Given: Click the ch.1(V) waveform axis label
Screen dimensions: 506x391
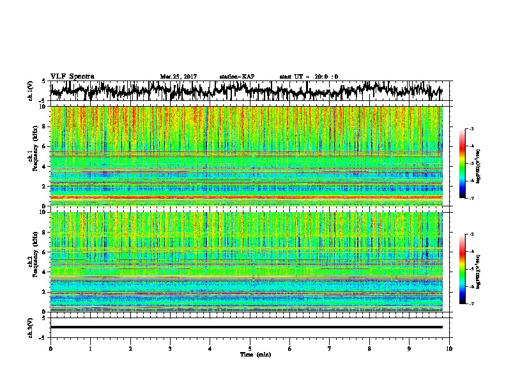Looking at the screenshot, I should point(31,91).
